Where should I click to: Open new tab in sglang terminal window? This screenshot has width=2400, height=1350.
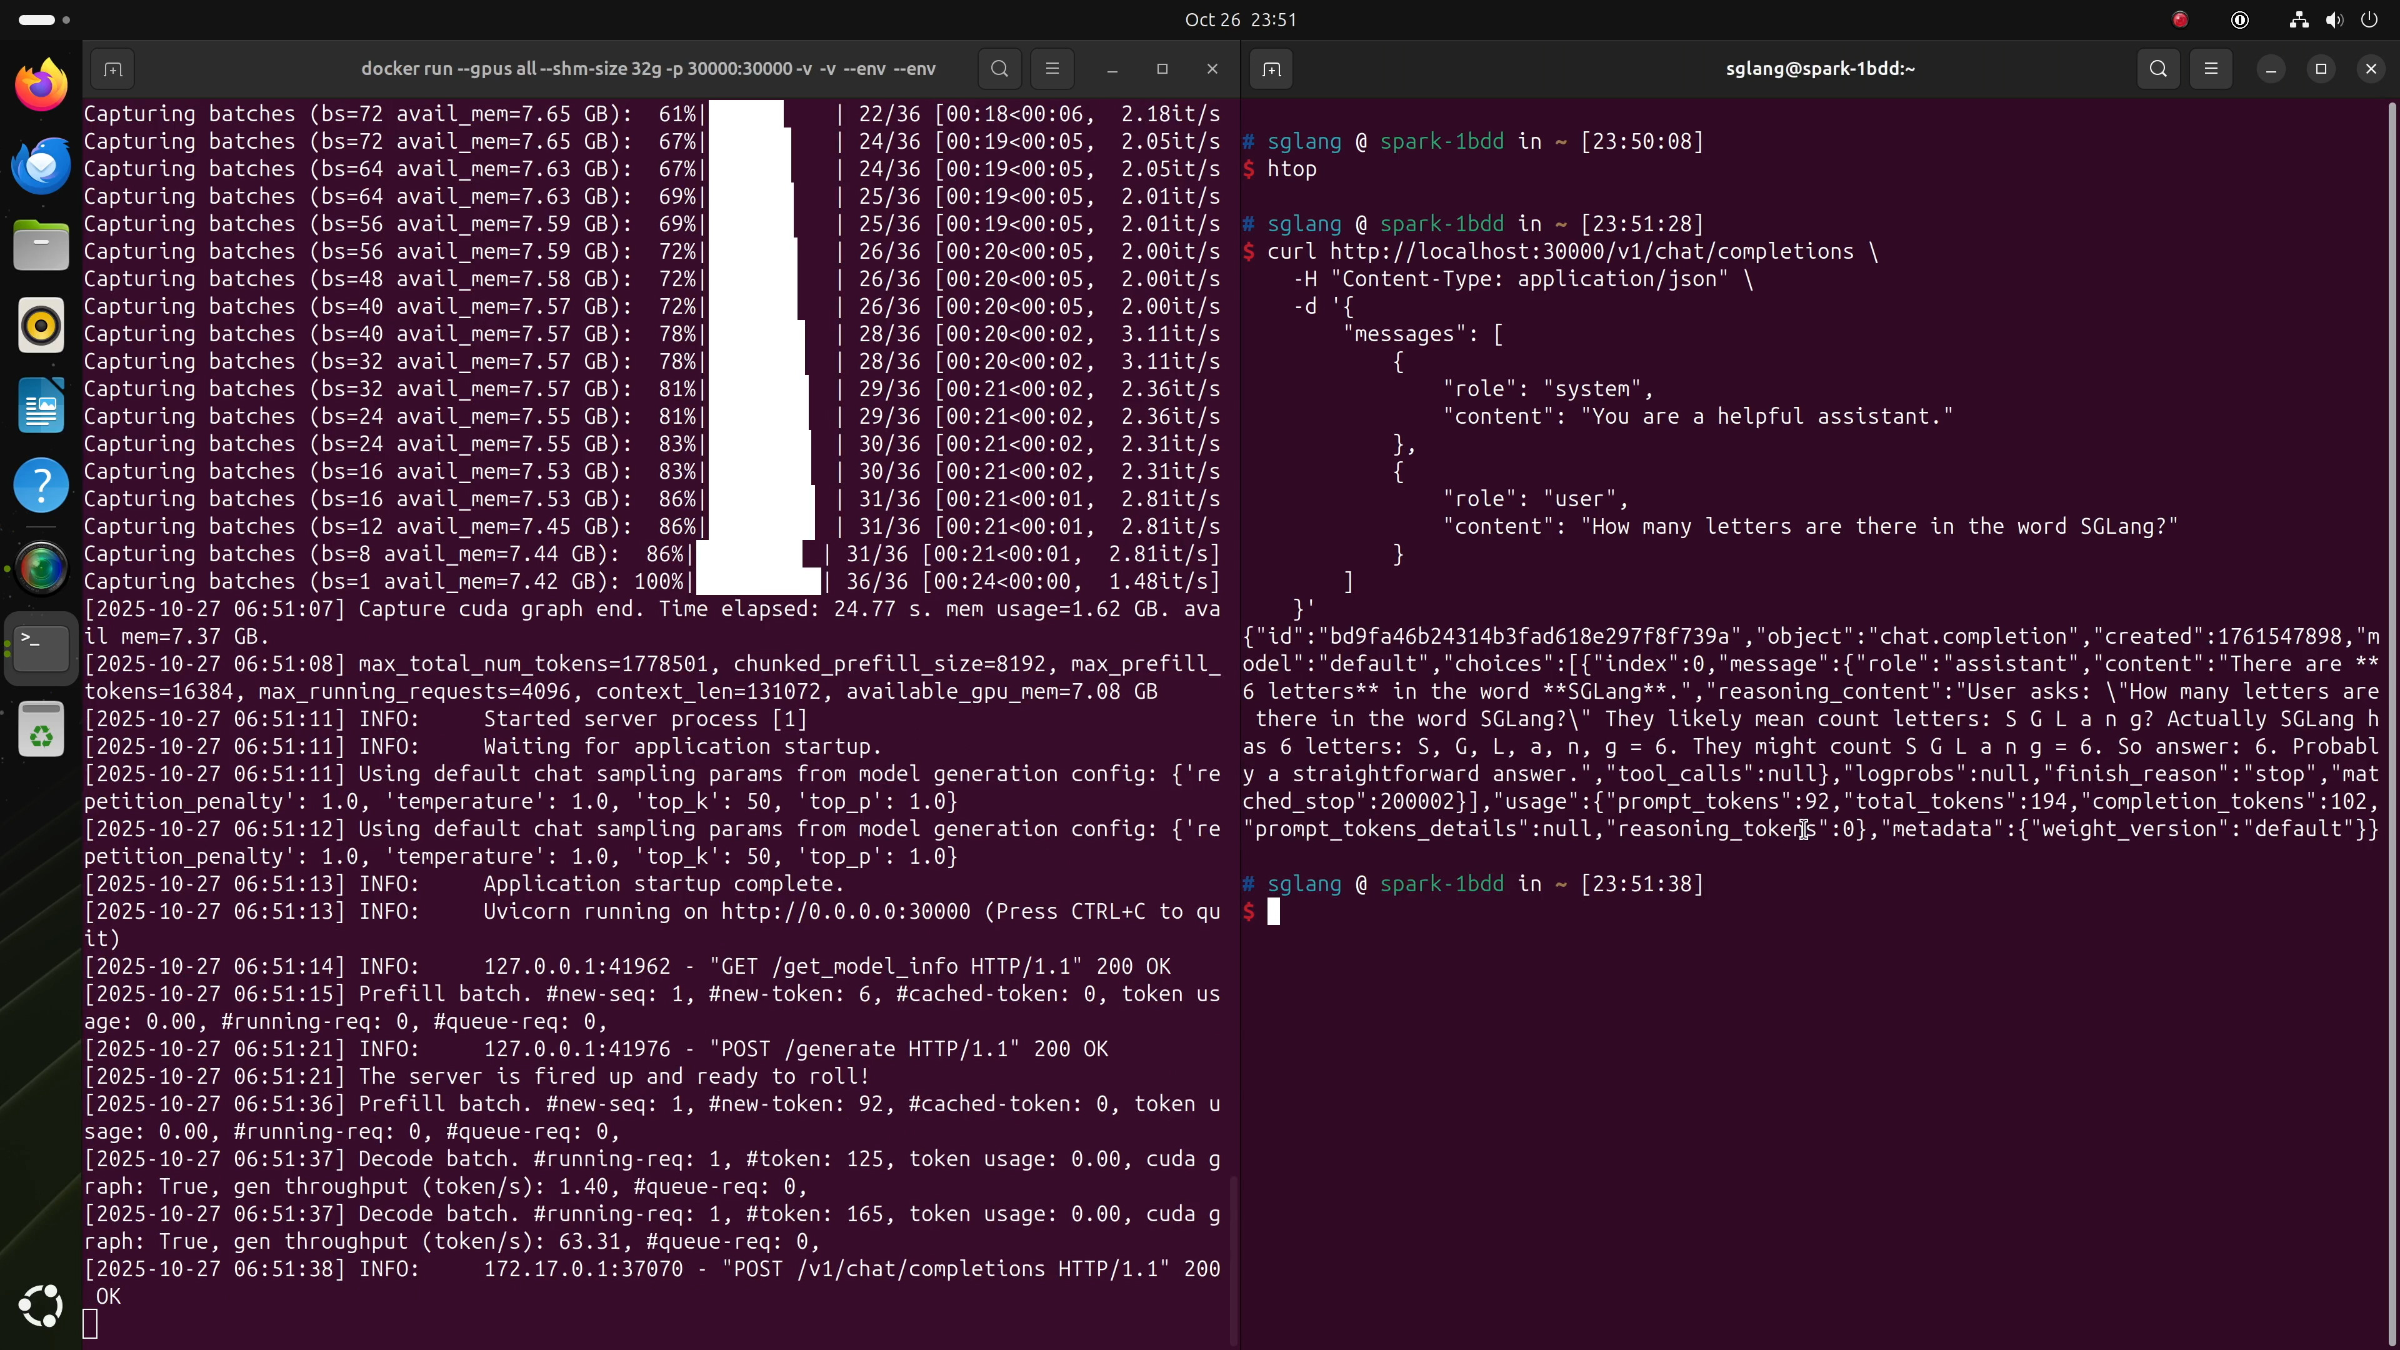(x=1272, y=69)
